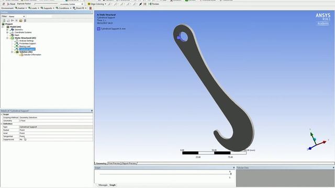Select the Geometry tree node
Screen dimensions: 335x188
click(19, 30)
